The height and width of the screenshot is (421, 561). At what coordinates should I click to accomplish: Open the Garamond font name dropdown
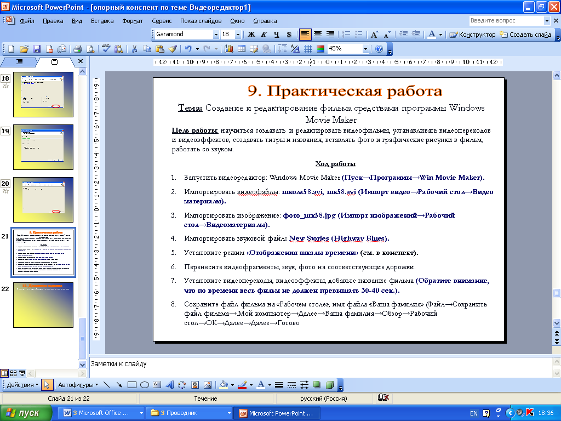[216, 35]
